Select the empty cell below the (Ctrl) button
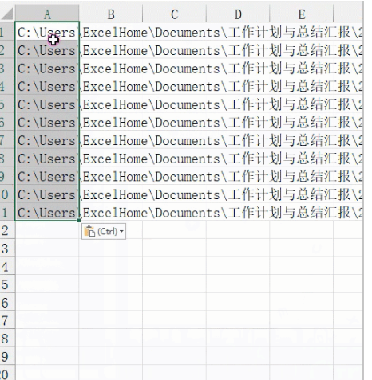 coord(111,249)
